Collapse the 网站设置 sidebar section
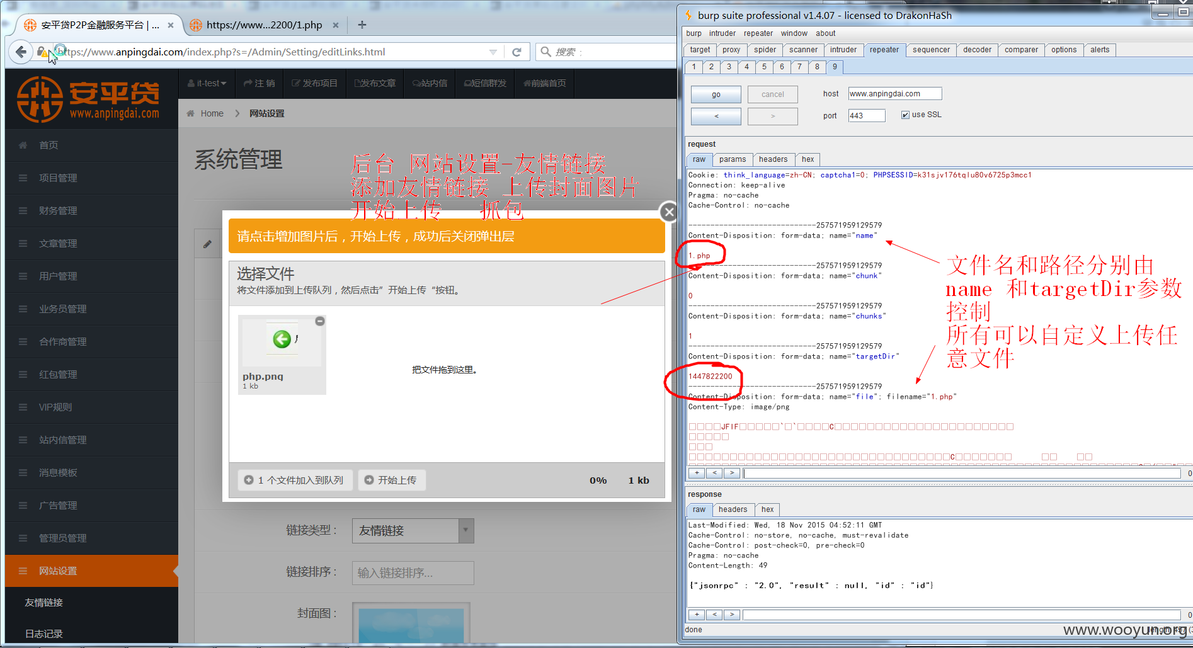The width and height of the screenshot is (1193, 648). tap(91, 571)
